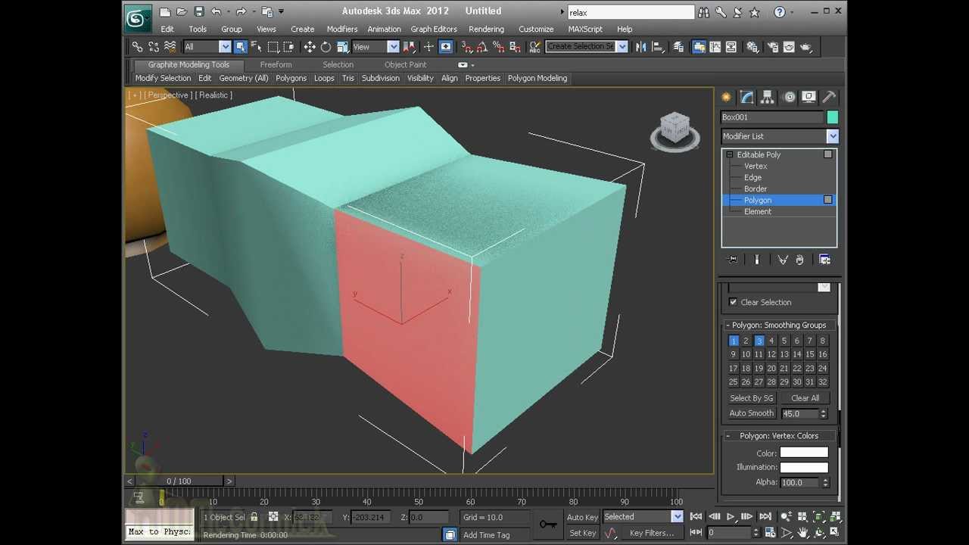969x545 pixels.
Task: Open the Graph Editors menu
Action: click(x=434, y=29)
